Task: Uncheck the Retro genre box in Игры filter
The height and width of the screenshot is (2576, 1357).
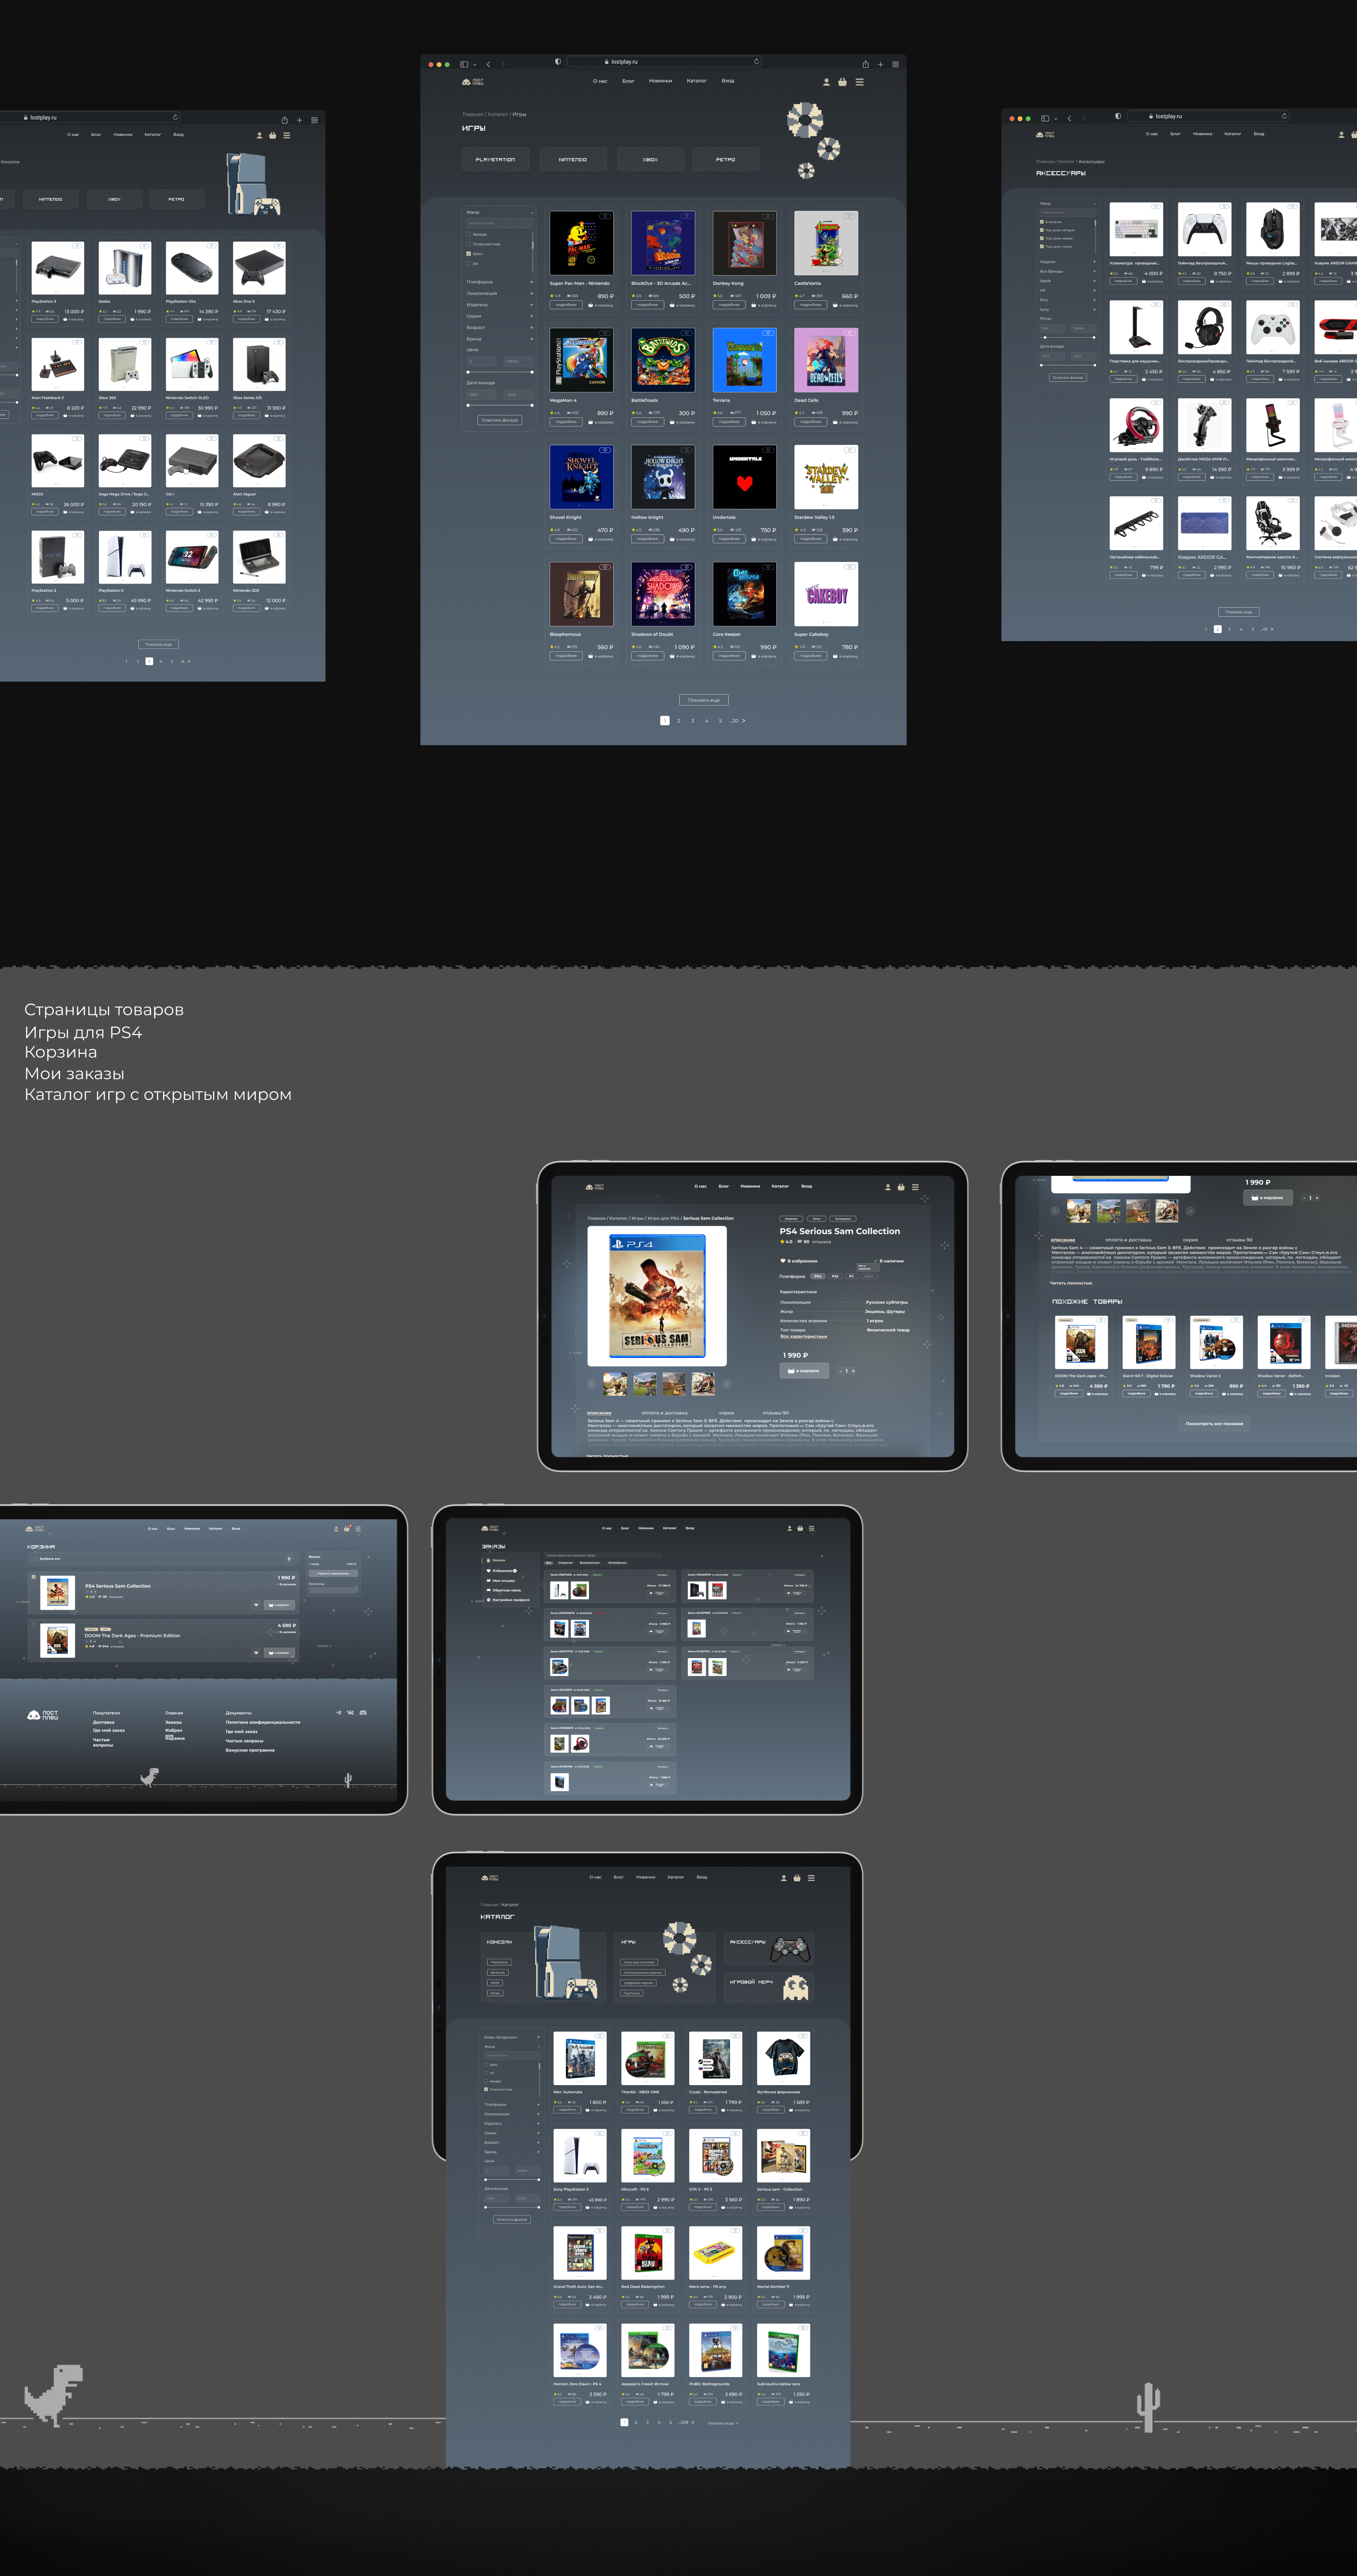Action: (x=468, y=254)
